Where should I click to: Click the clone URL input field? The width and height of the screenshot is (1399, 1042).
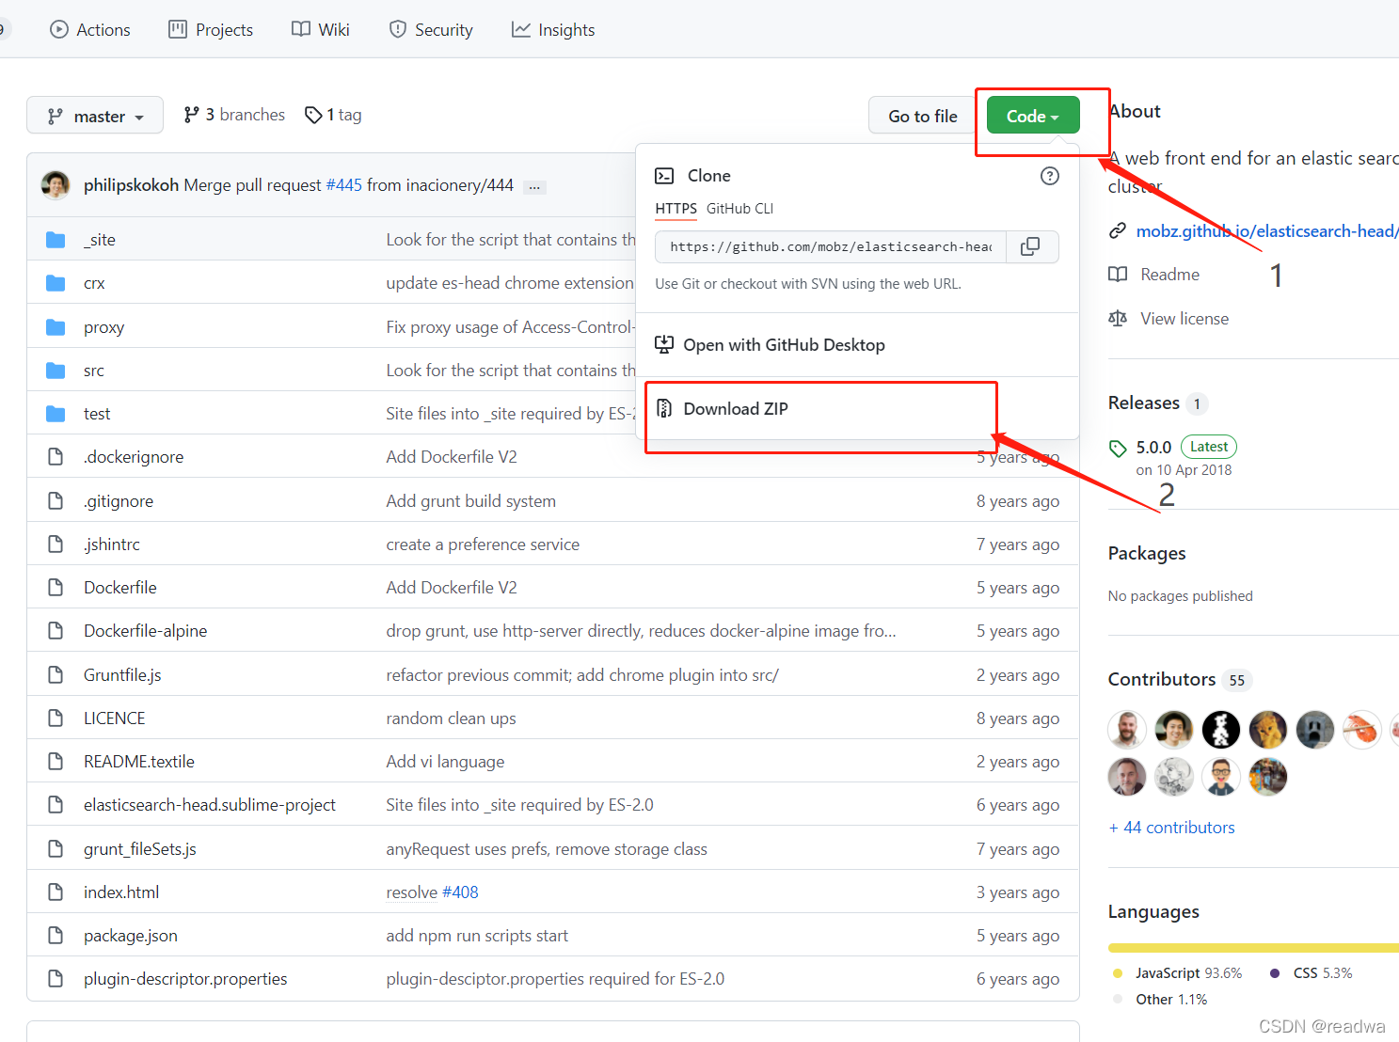click(831, 246)
